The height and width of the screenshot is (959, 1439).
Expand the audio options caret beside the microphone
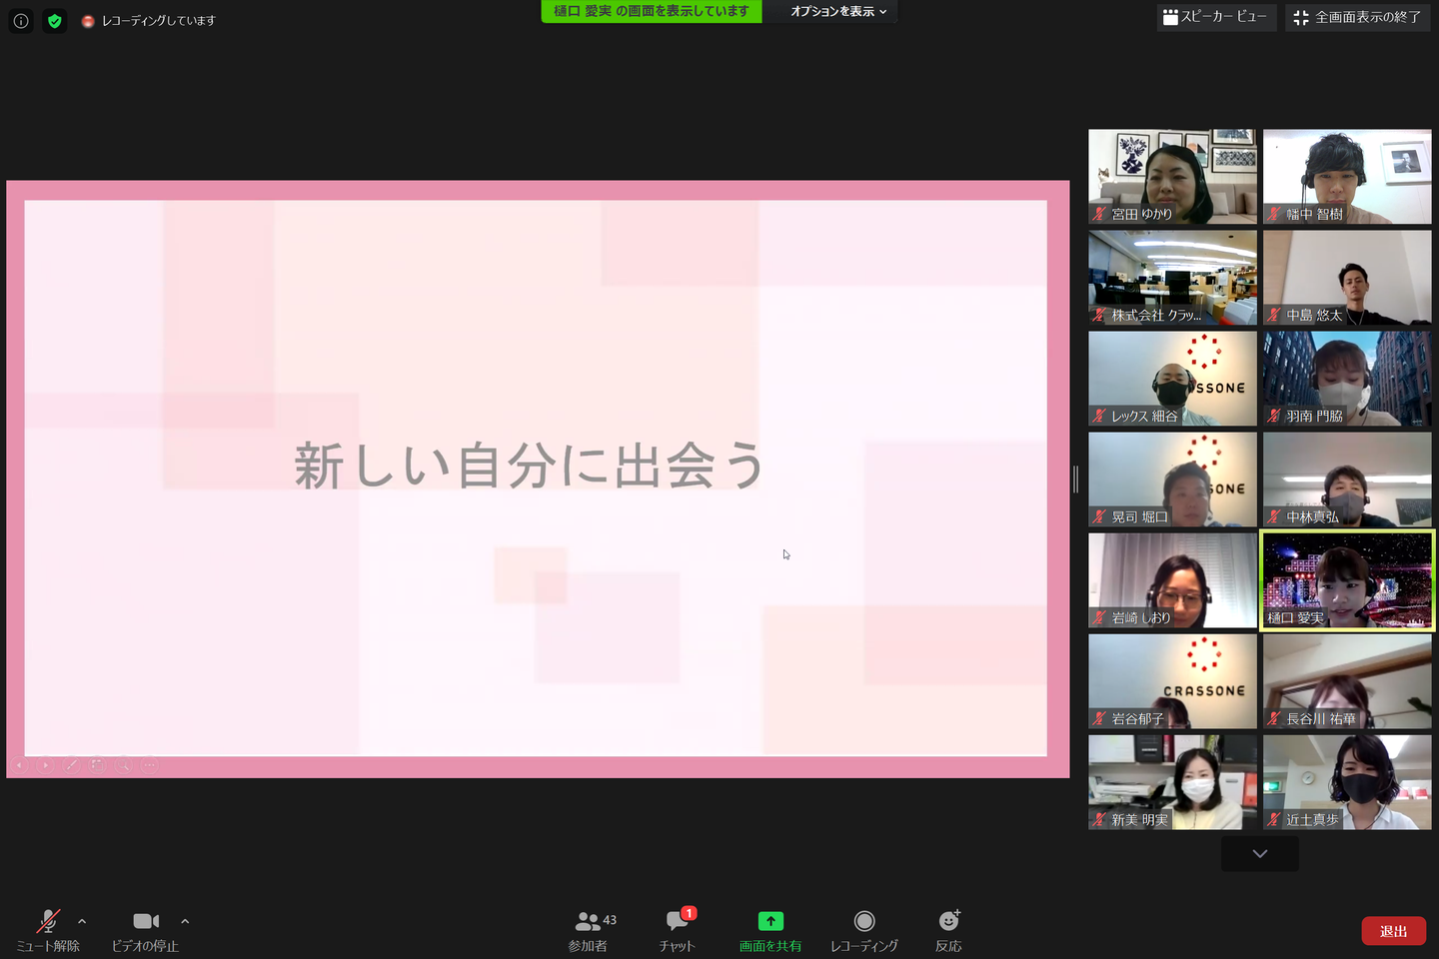[x=82, y=921]
